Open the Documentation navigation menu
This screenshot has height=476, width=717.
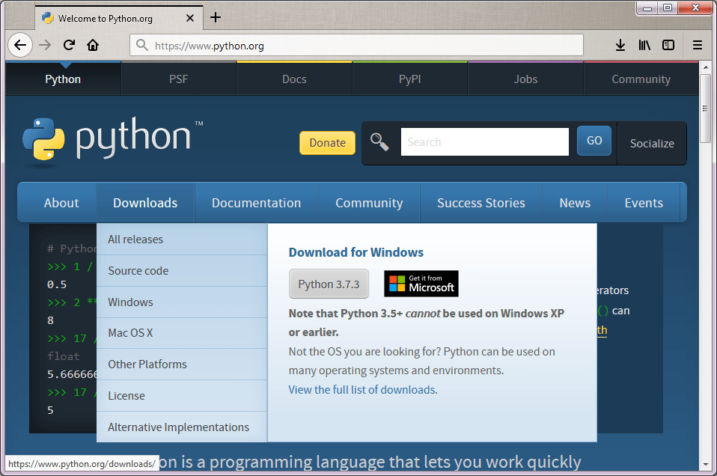(256, 203)
